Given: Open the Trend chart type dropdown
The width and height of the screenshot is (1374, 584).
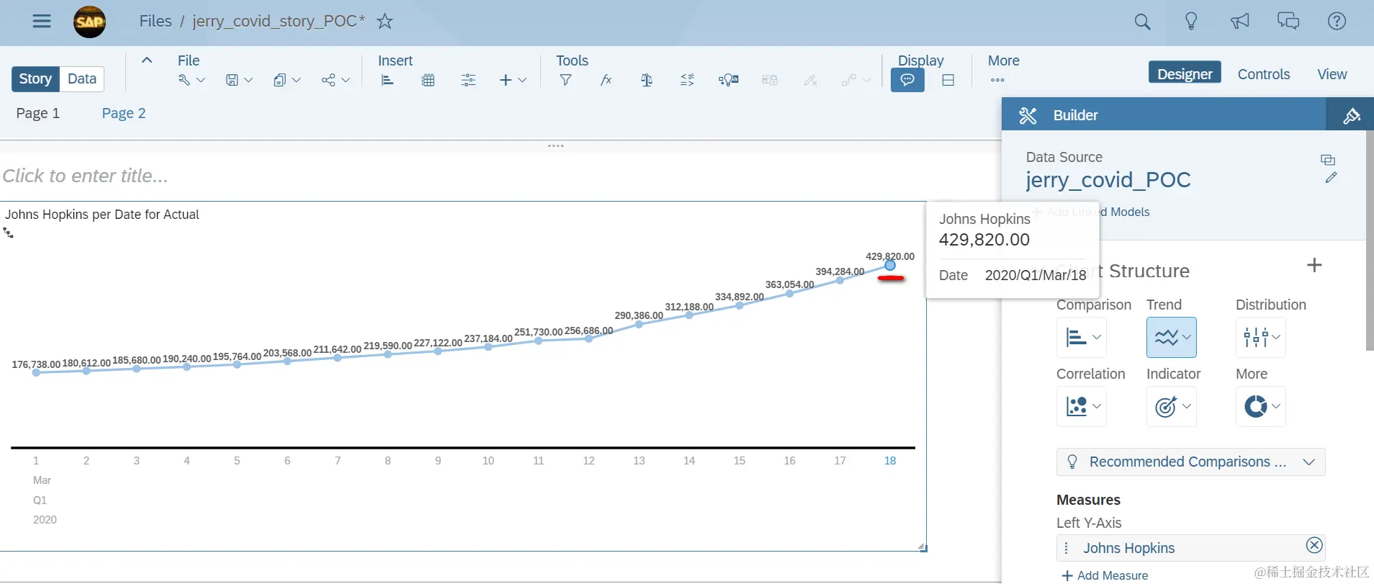Looking at the screenshot, I should click(x=1172, y=337).
